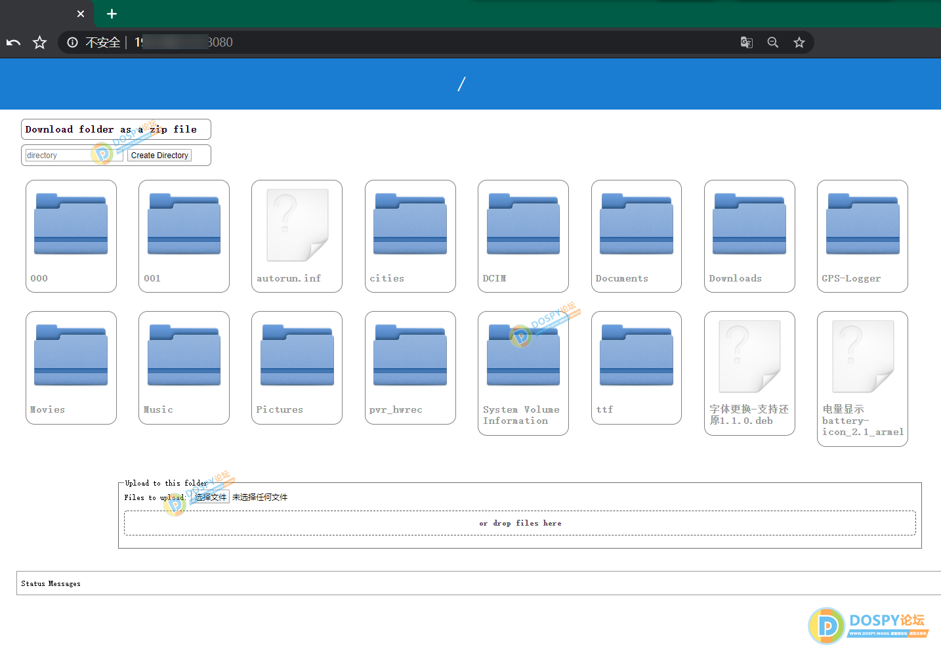Click the 选择文件 file chooser button
Image resolution: width=941 pixels, height=649 pixels.
click(210, 497)
